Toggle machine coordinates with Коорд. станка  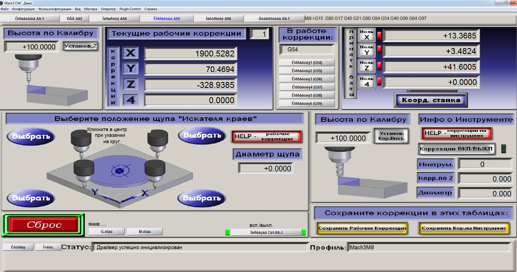pyautogui.click(x=431, y=100)
